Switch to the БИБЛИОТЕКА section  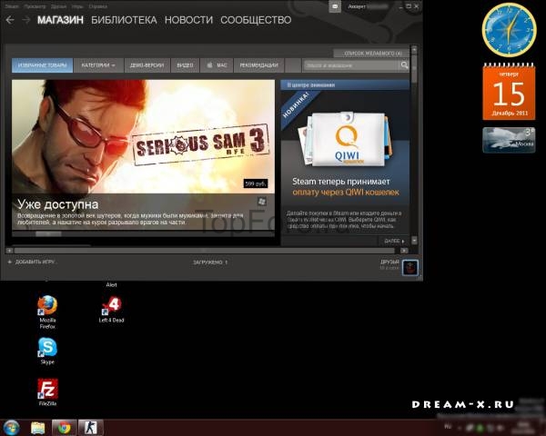coord(124,20)
